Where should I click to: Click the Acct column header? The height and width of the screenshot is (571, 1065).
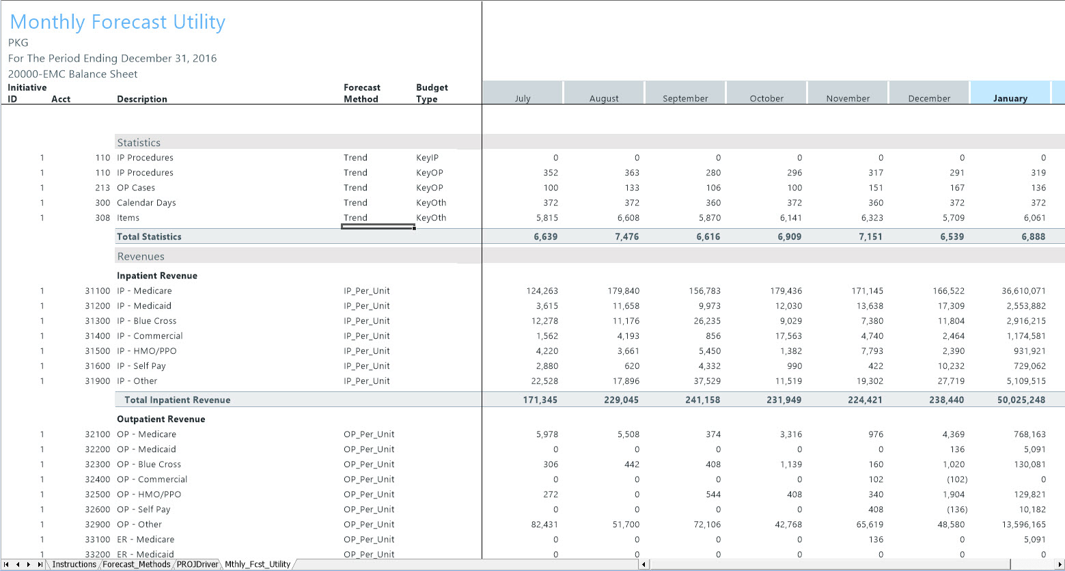click(x=61, y=99)
